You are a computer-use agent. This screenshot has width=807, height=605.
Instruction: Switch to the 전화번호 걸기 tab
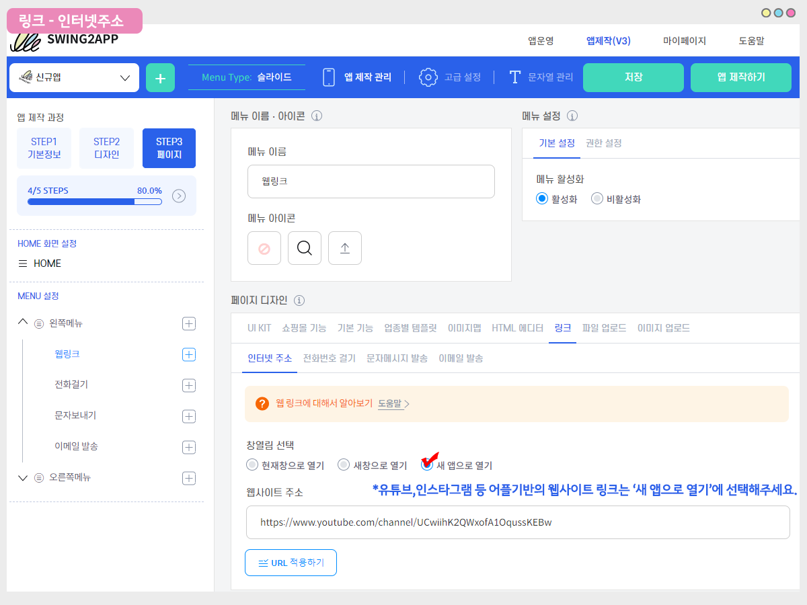[330, 358]
